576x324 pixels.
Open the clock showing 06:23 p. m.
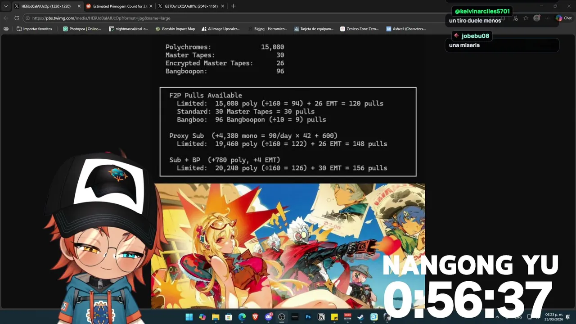[x=553, y=317]
